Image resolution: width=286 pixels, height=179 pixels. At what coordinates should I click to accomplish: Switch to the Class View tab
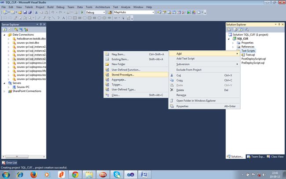(x=275, y=157)
